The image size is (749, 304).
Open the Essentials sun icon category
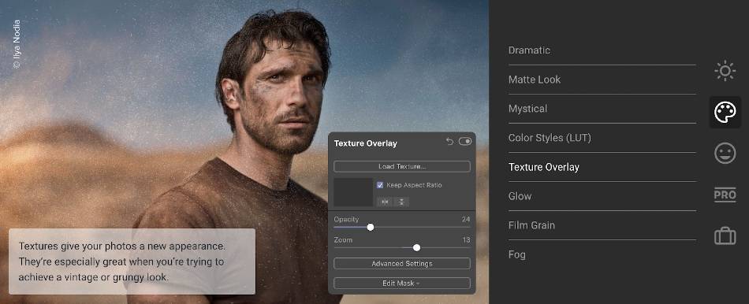pos(725,71)
